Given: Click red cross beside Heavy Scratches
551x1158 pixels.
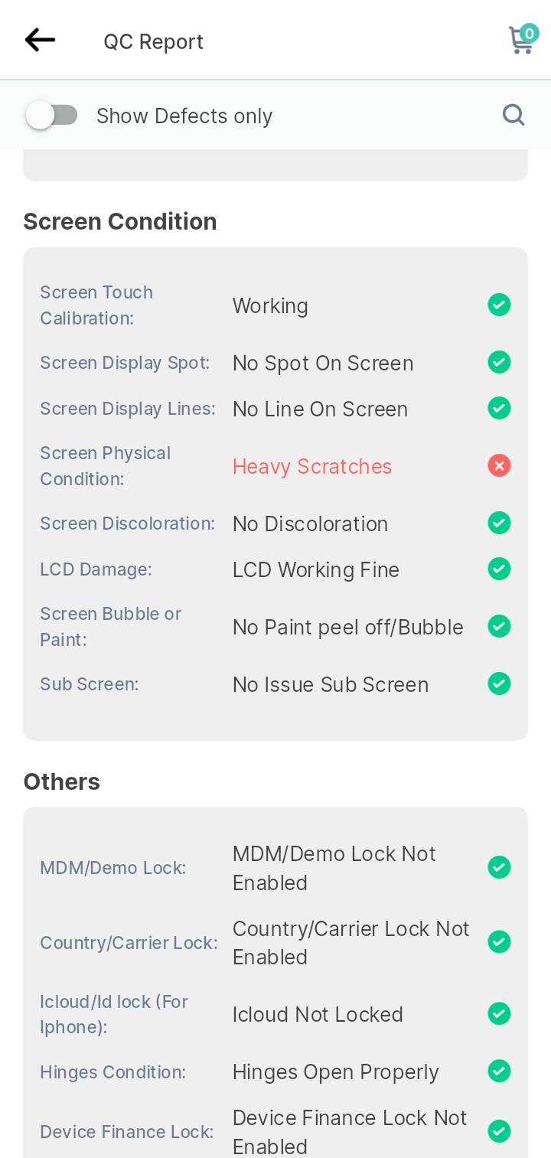Looking at the screenshot, I should 499,465.
